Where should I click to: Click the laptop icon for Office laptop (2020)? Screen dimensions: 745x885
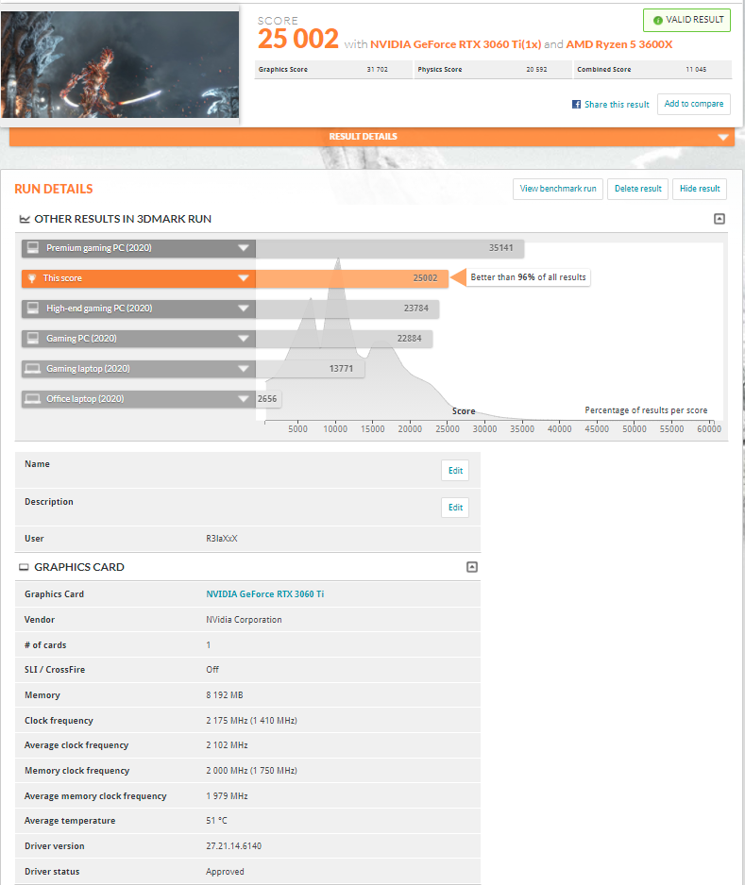(33, 398)
